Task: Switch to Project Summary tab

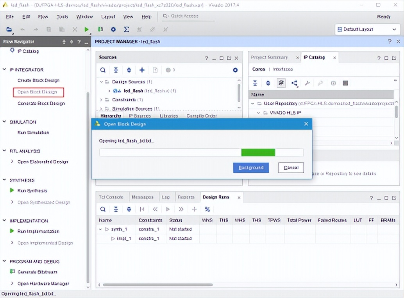Action: click(x=269, y=57)
